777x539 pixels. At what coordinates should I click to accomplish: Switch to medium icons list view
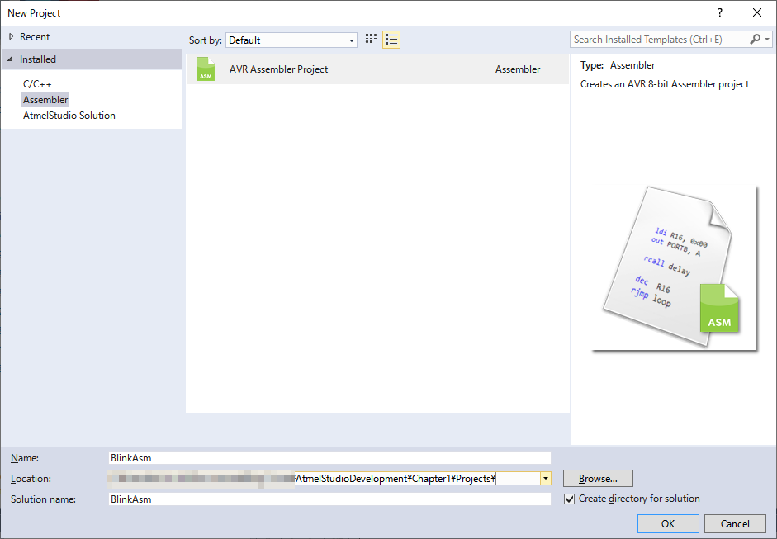(391, 40)
